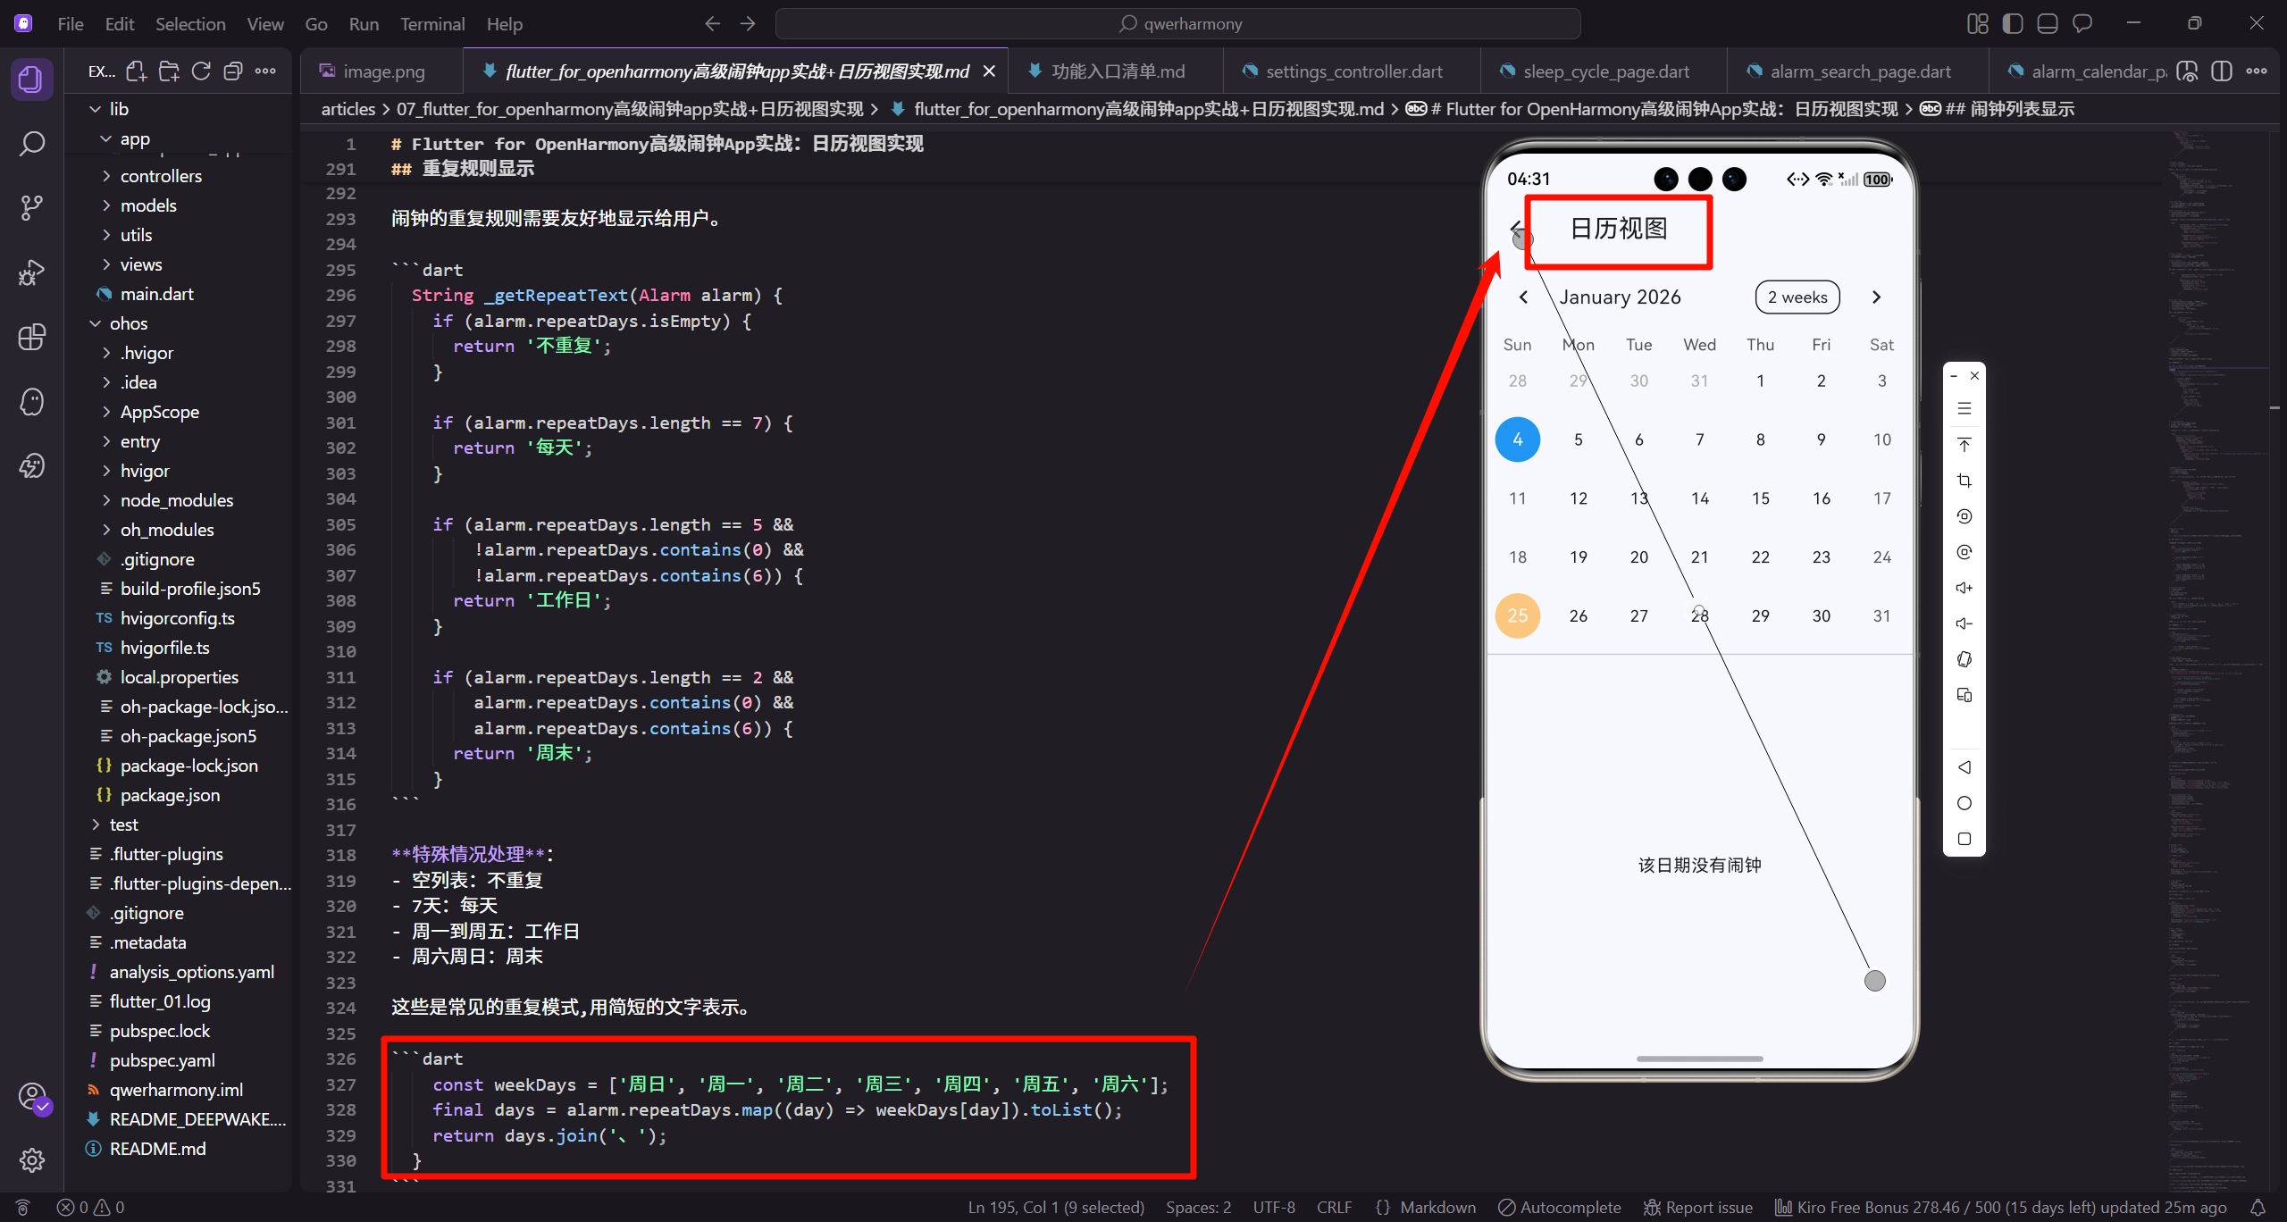
Task: Click the Refresh Explorer icon
Action: [x=201, y=71]
